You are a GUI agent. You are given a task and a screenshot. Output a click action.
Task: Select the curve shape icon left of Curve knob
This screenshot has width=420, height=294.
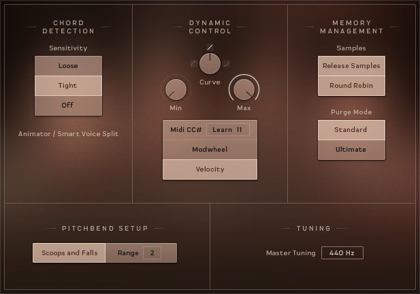[194, 64]
